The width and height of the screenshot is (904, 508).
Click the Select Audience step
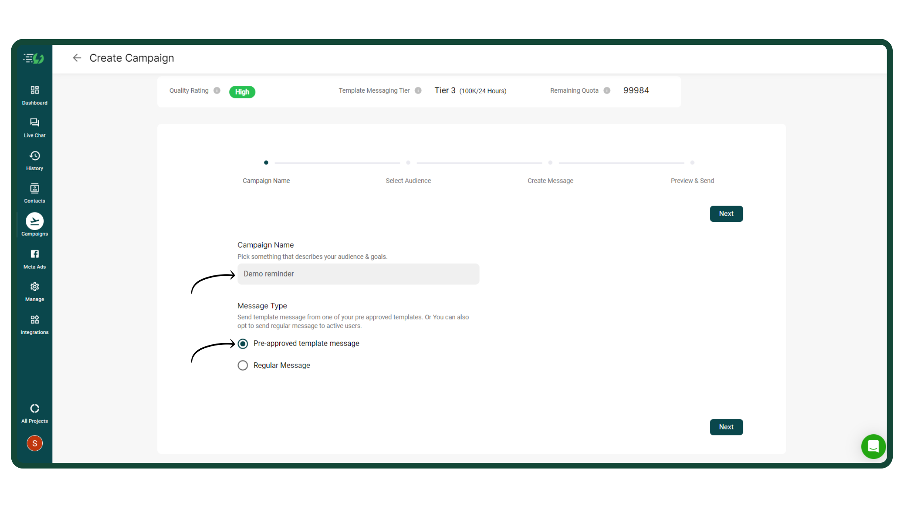click(408, 181)
